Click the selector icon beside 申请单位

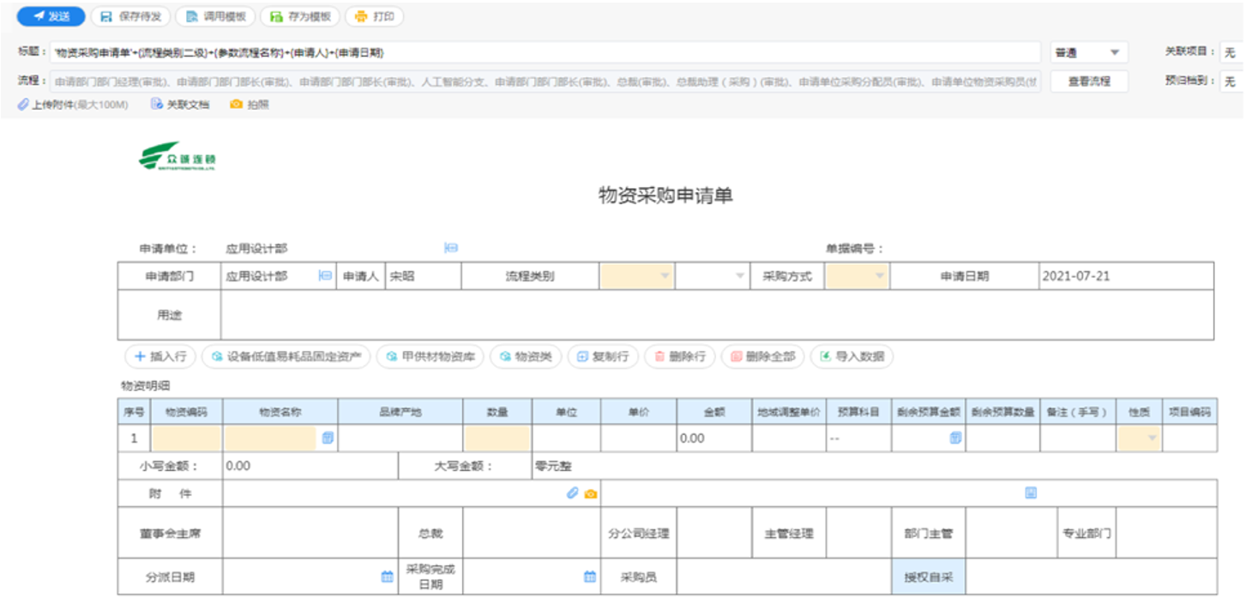(x=451, y=248)
